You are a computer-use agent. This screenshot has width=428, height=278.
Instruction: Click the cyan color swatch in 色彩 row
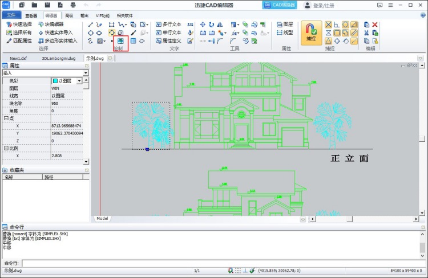point(55,81)
